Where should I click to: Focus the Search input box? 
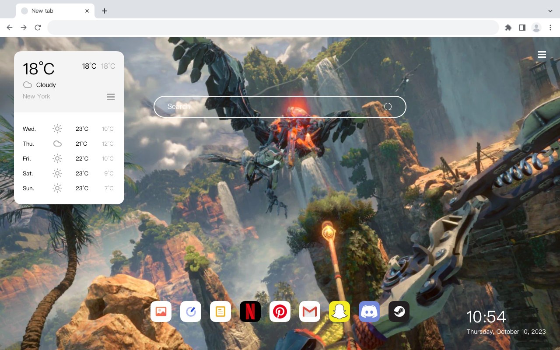[280, 107]
